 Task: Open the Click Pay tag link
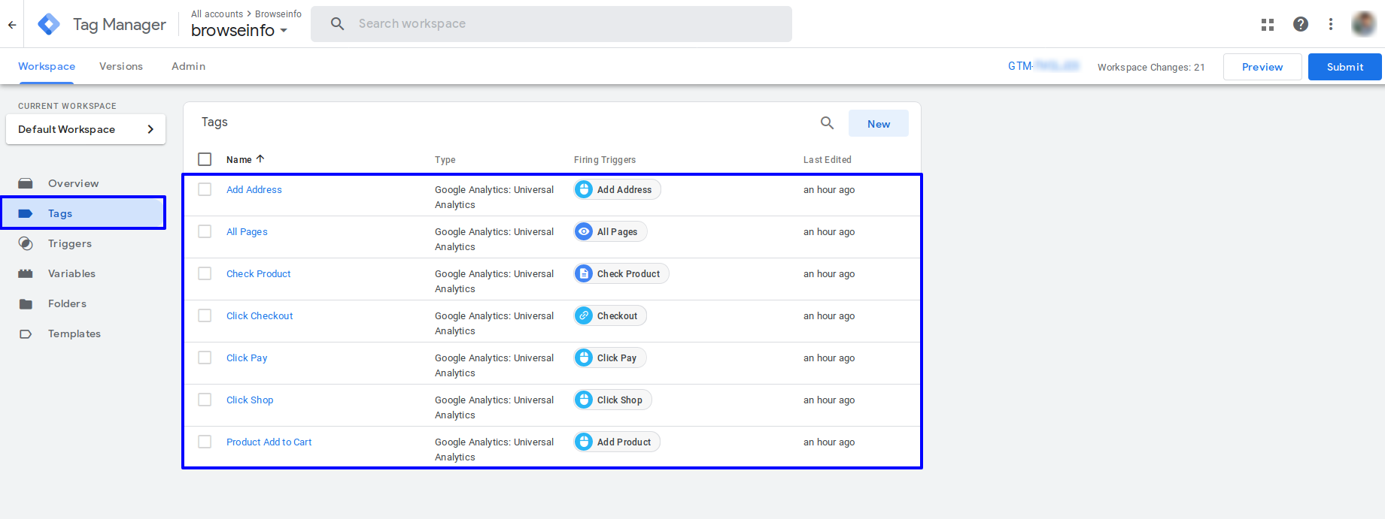[247, 358]
